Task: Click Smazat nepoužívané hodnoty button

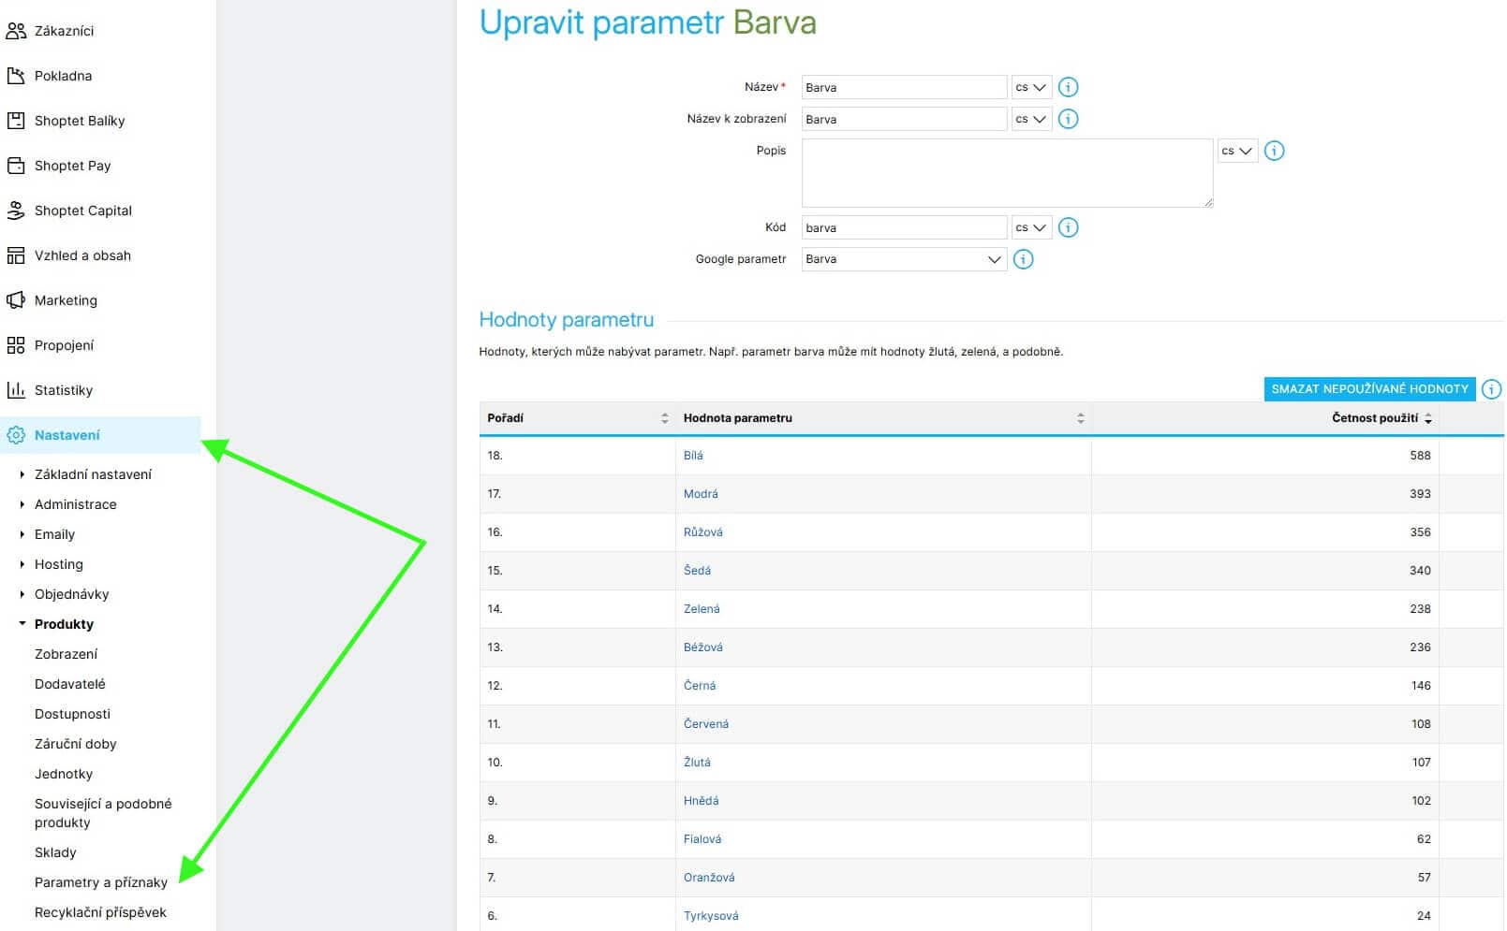Action: pyautogui.click(x=1369, y=389)
